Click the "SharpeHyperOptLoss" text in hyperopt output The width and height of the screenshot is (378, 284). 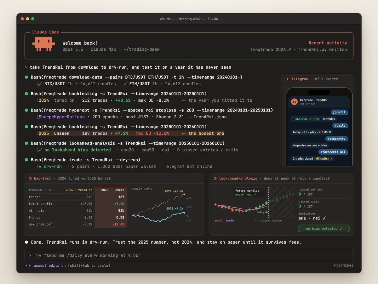(61, 117)
